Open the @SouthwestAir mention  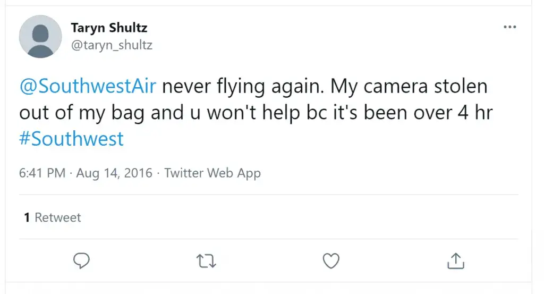pos(88,86)
